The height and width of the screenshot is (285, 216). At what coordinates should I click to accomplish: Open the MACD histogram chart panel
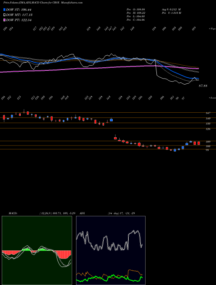(37, 250)
